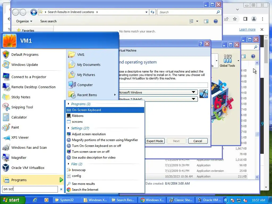The height and width of the screenshot is (204, 272).
Task: Click the virtual machine name field
Action: [163, 85]
